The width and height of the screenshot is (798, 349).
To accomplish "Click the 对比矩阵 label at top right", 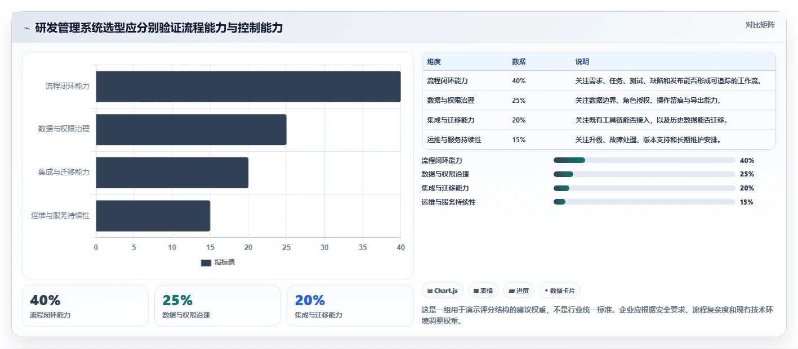I will coord(760,25).
